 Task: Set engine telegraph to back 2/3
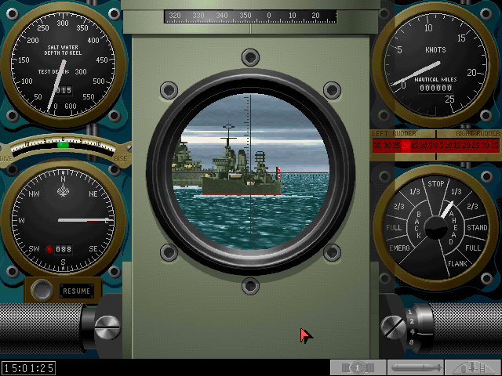398,207
